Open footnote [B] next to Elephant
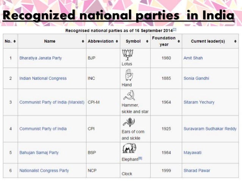This screenshot has width=242, height=181. (140, 158)
